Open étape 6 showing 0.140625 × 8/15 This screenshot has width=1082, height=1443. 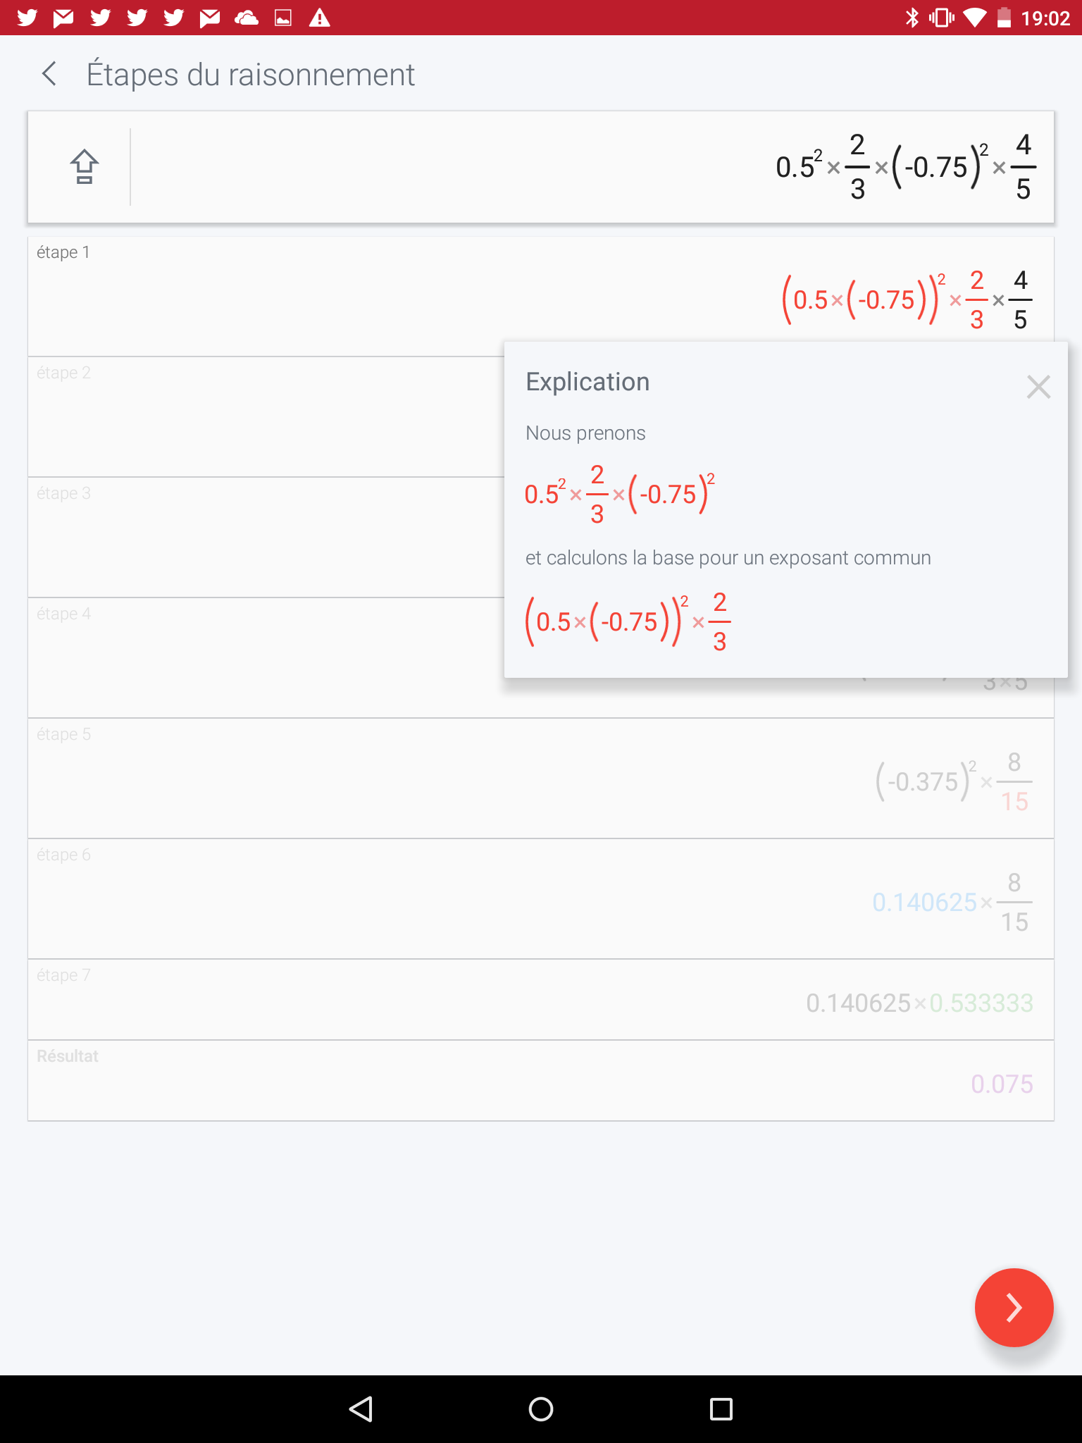click(541, 899)
